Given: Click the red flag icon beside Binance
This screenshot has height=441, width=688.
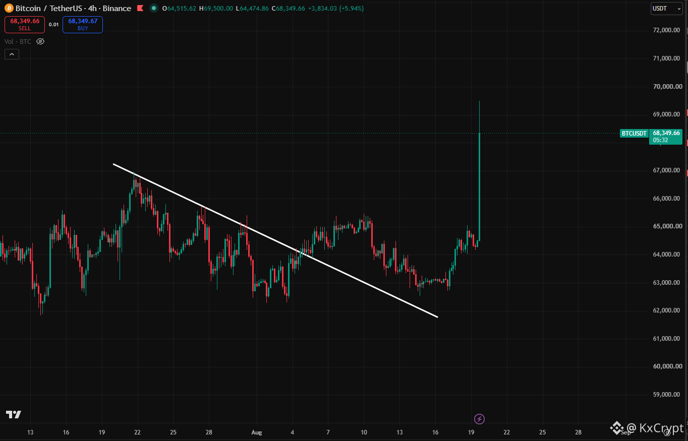Looking at the screenshot, I should pyautogui.click(x=140, y=9).
